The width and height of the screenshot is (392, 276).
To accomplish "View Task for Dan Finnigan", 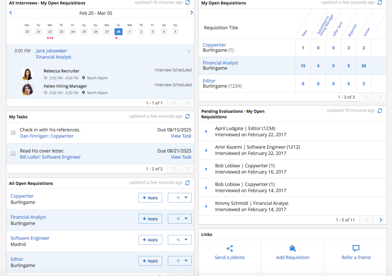I will (181, 136).
